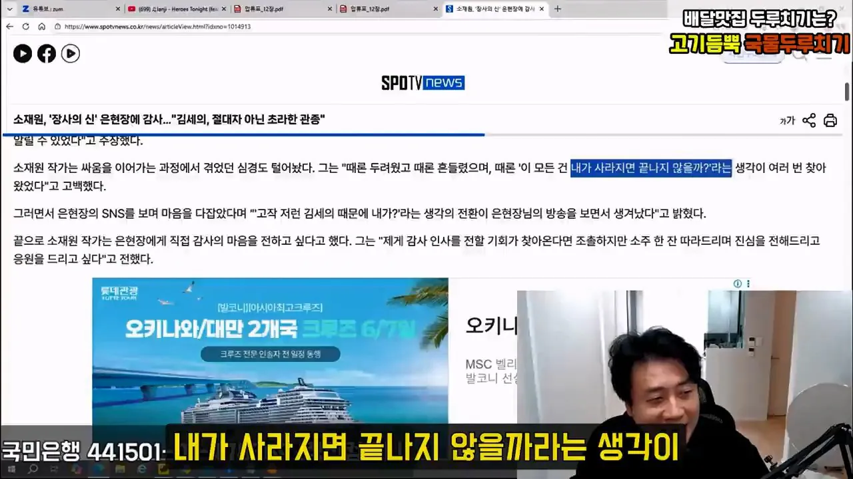This screenshot has height=479, width=853.
Task: Click highlighted text '내가 사라지면 끝나지 않을까?'라는
Action: (x=651, y=169)
